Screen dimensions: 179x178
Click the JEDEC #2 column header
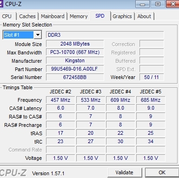(x=60, y=92)
